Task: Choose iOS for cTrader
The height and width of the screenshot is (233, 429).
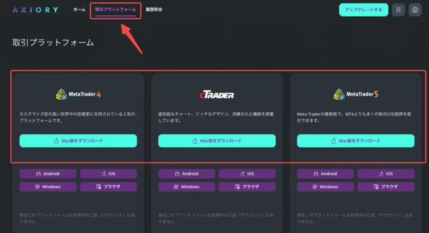Action: pos(247,173)
